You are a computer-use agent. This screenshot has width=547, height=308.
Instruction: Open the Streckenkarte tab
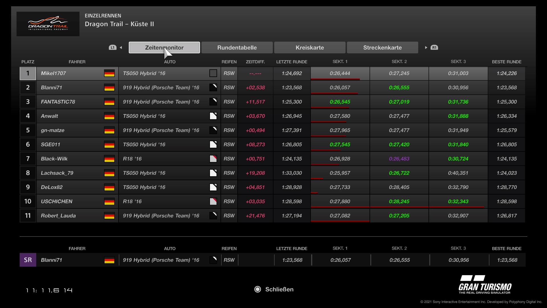click(382, 48)
